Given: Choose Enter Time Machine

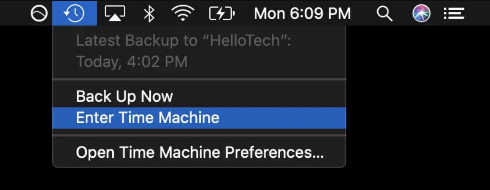Looking at the screenshot, I should pyautogui.click(x=148, y=117).
